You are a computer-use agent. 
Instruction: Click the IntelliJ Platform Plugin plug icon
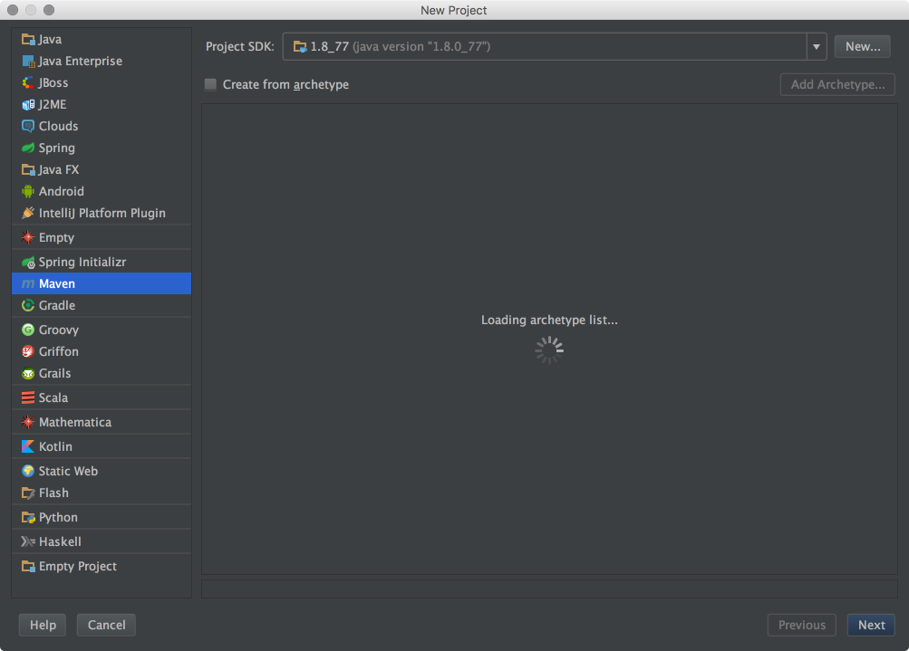(x=28, y=213)
